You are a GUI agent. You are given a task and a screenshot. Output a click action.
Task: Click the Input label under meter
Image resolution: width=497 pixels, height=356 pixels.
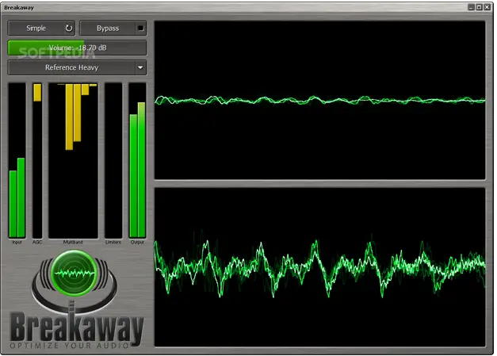coord(17,242)
